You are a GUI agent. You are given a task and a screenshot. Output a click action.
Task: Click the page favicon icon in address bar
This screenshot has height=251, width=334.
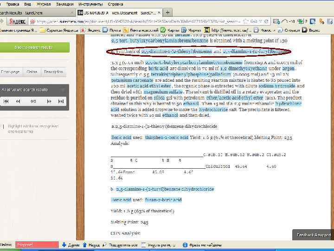(32, 21)
